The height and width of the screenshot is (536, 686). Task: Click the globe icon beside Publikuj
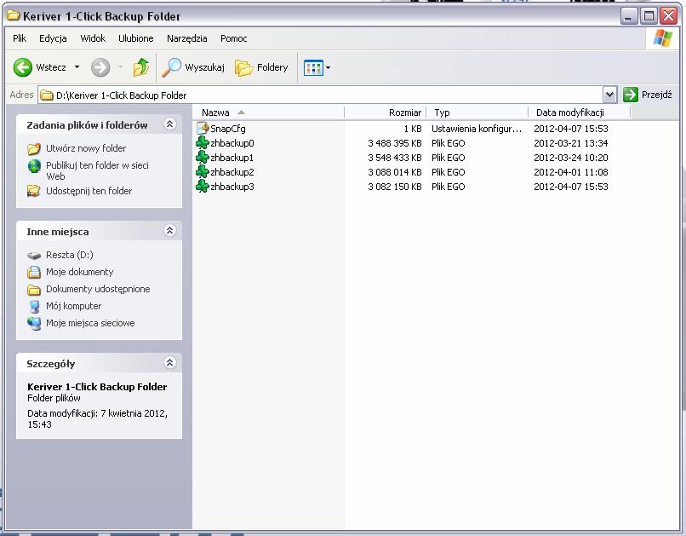34,166
